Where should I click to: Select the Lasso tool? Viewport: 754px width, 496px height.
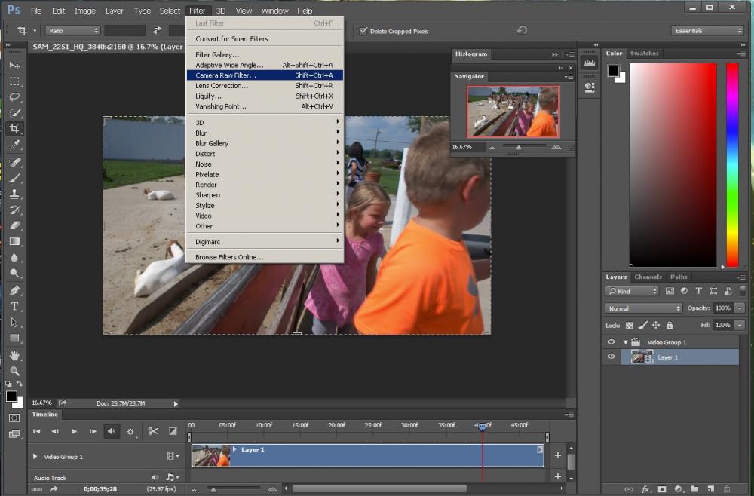(14, 97)
